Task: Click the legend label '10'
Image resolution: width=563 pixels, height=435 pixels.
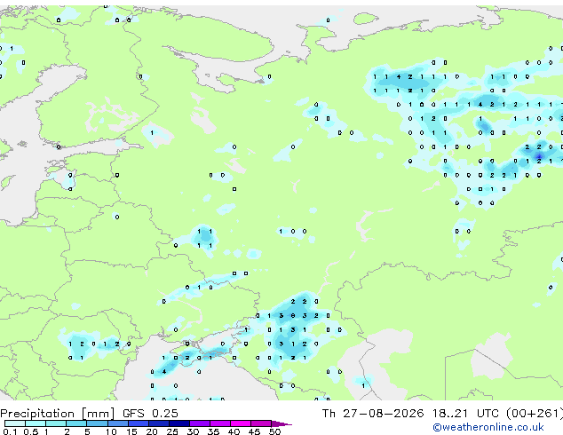Action: click(111, 431)
